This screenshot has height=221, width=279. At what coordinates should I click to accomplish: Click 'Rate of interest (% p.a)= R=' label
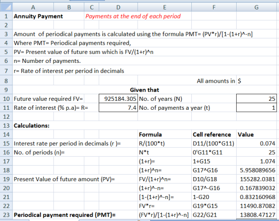(x=51, y=108)
